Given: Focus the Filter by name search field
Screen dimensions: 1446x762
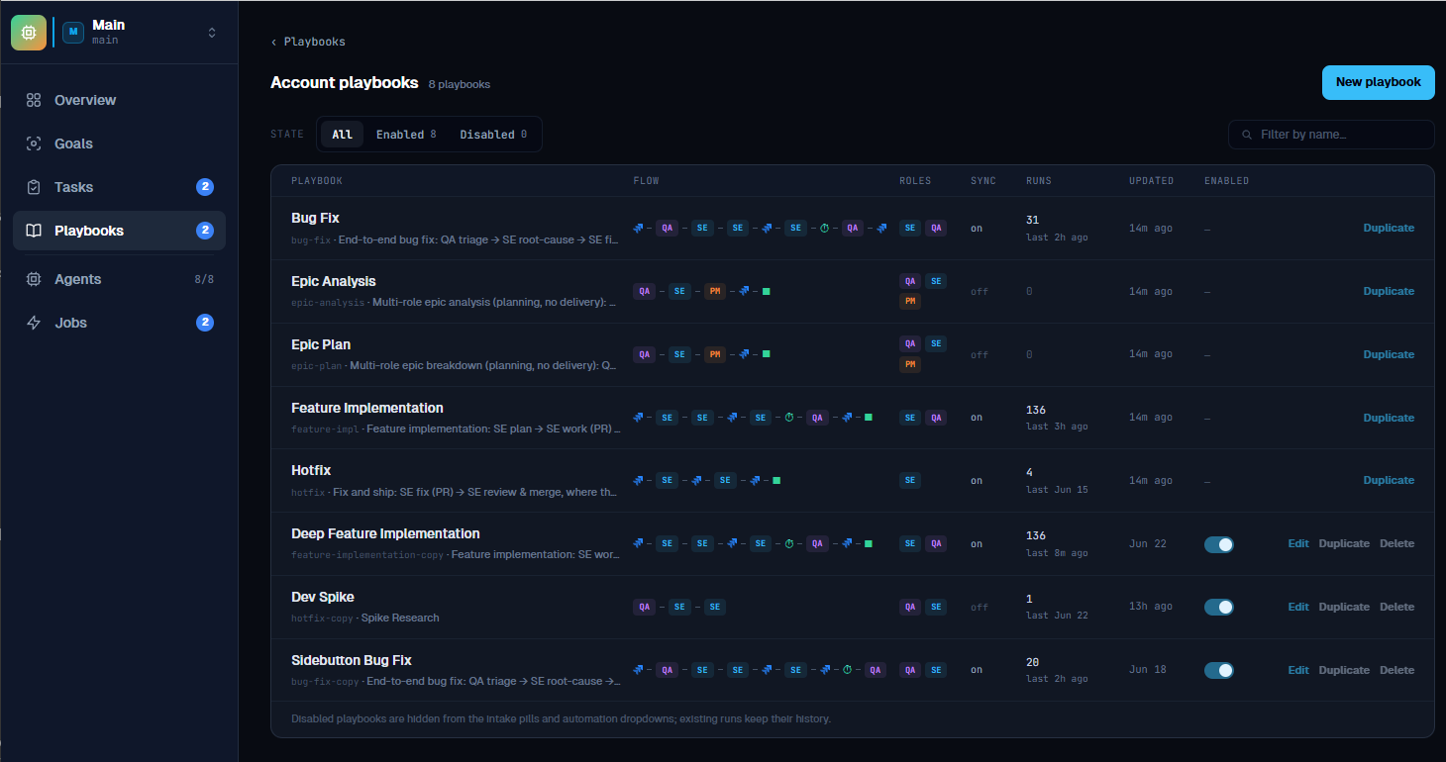Looking at the screenshot, I should coord(1331,135).
